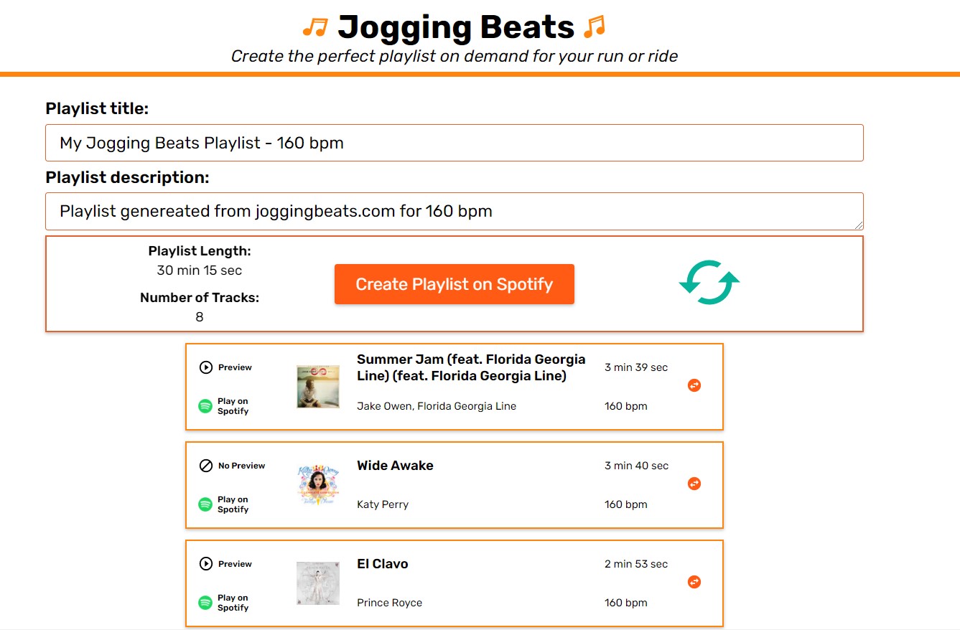Click the swap icon on El Clavo track

tap(694, 582)
